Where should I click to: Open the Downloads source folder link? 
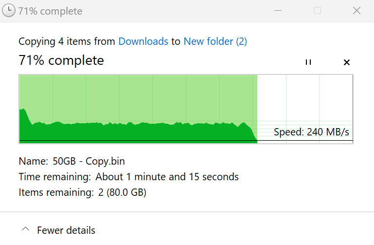coord(143,41)
